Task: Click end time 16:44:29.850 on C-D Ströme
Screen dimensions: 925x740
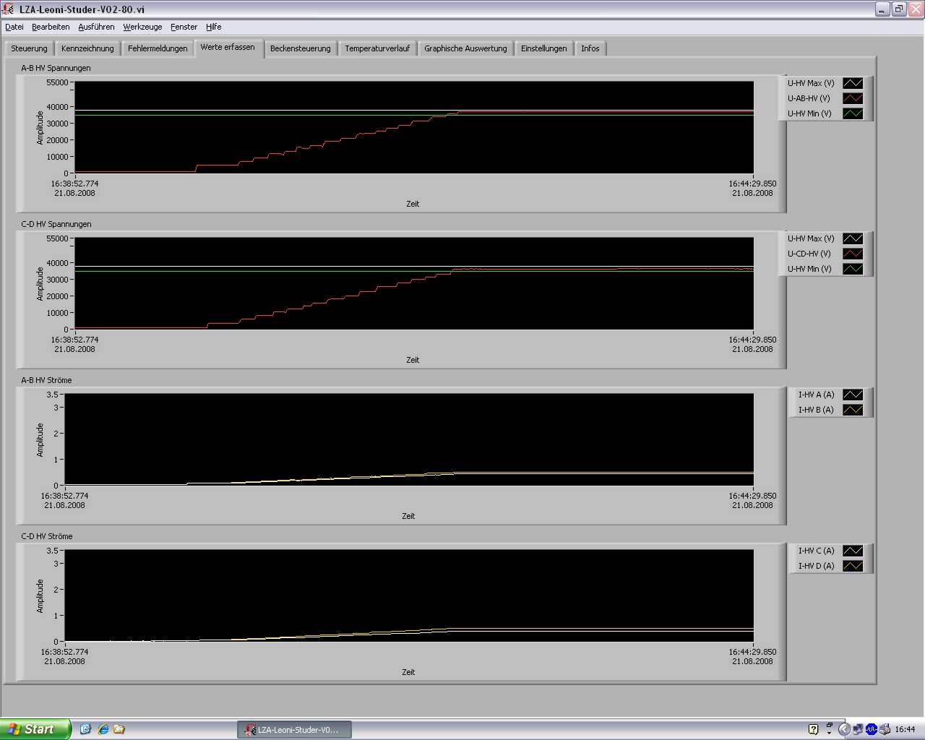Action: tap(752, 652)
